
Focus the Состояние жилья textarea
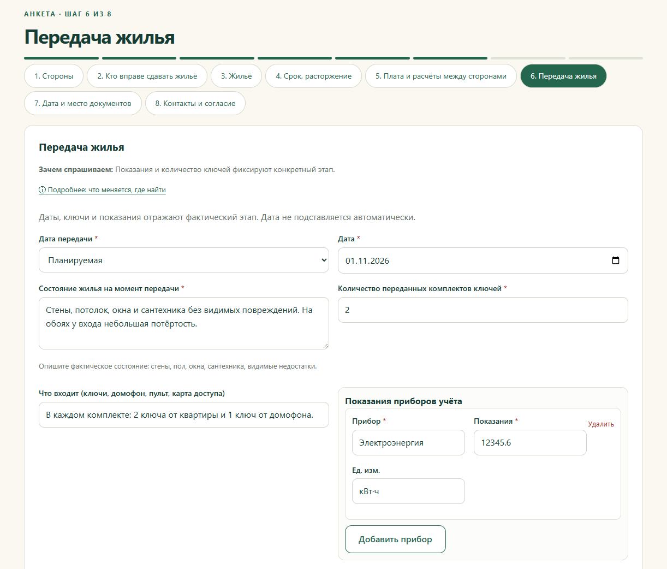point(184,323)
